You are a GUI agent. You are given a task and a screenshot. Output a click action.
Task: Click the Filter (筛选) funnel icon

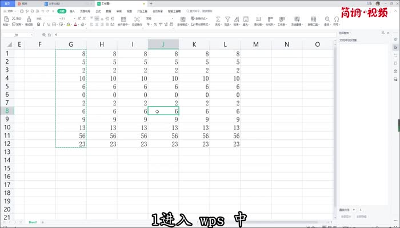point(227,19)
